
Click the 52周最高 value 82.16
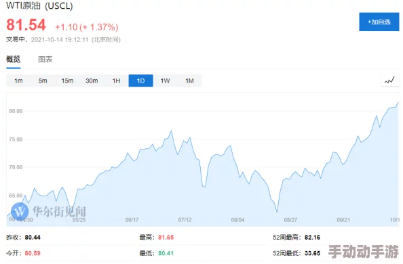coord(312,238)
